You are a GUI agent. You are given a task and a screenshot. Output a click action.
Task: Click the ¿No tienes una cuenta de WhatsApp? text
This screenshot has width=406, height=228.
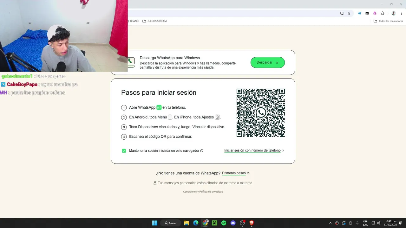pyautogui.click(x=188, y=173)
